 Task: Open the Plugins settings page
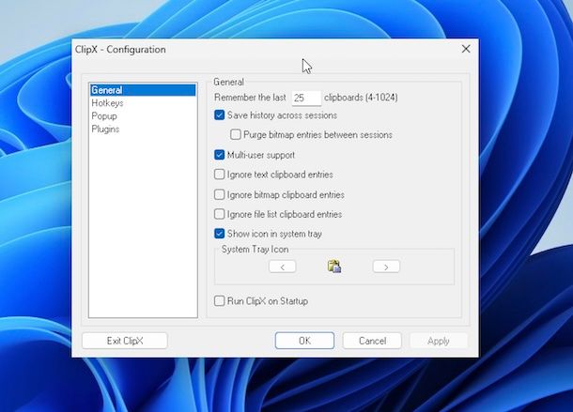[x=143, y=130]
